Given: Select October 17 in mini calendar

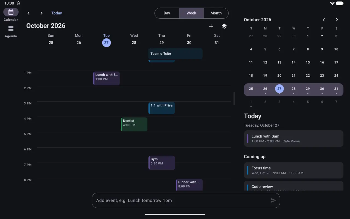Looking at the screenshot, I should pos(336,62).
